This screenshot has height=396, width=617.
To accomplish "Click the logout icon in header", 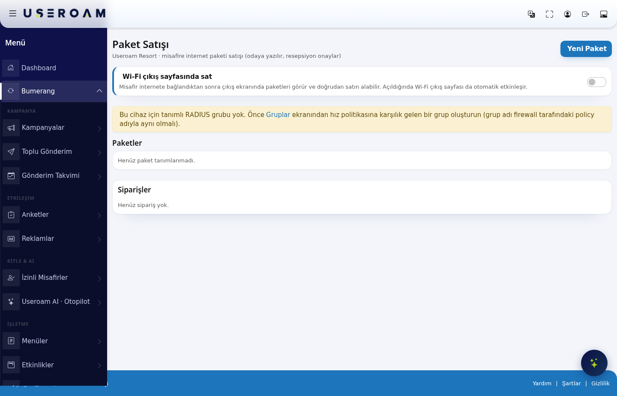I will click(585, 14).
